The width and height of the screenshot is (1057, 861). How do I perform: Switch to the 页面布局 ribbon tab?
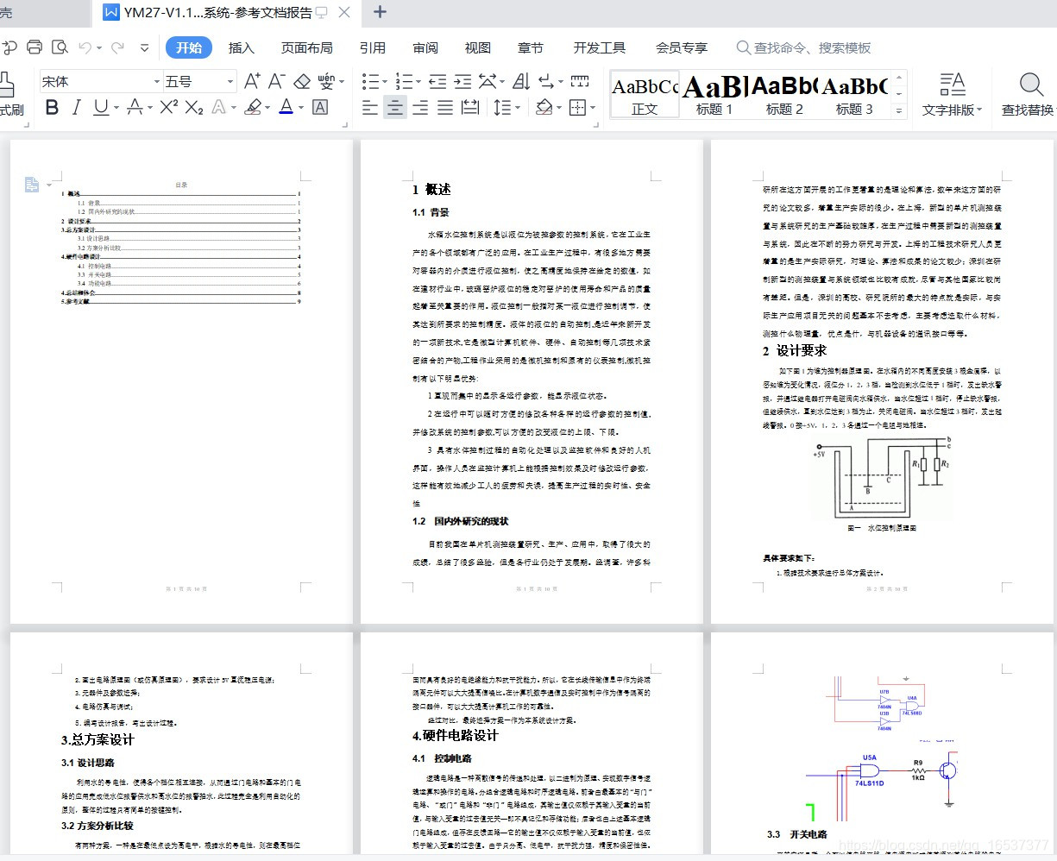coord(306,47)
